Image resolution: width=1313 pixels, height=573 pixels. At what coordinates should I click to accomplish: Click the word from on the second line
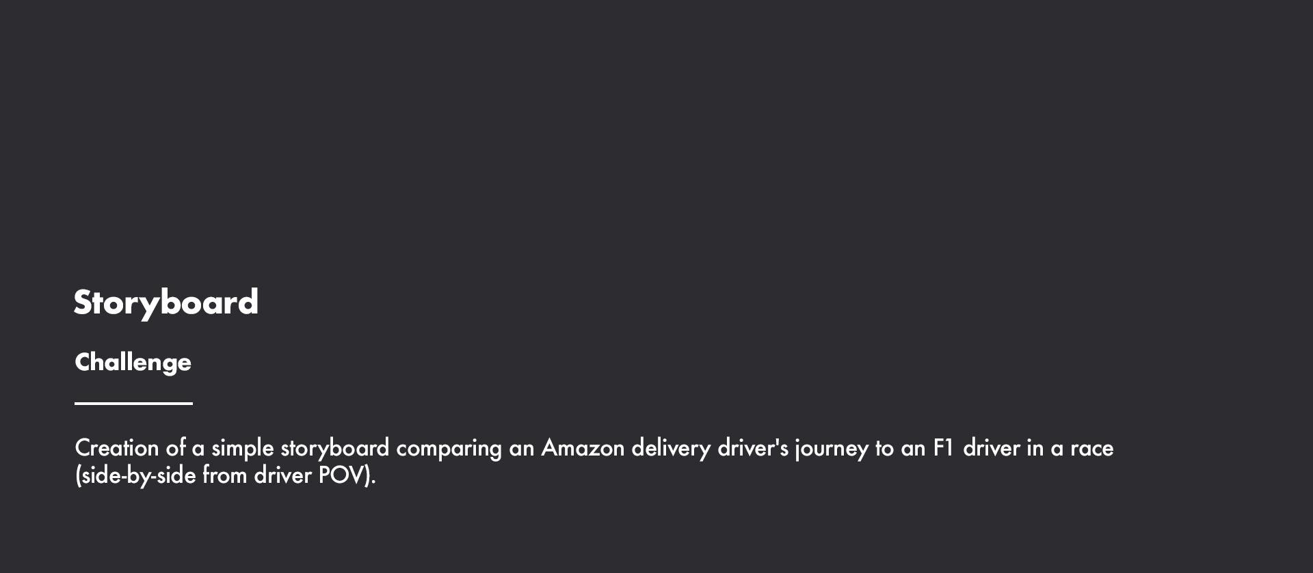pyautogui.click(x=225, y=475)
